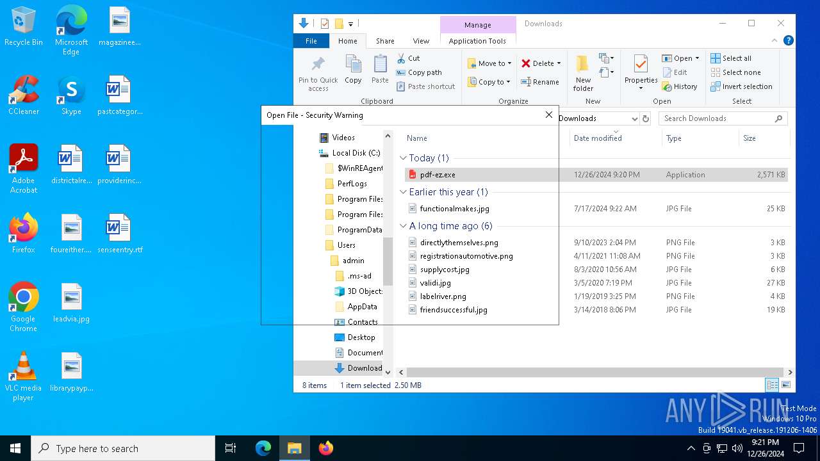
Task: Open file Properties in ribbon
Action: pos(641,72)
